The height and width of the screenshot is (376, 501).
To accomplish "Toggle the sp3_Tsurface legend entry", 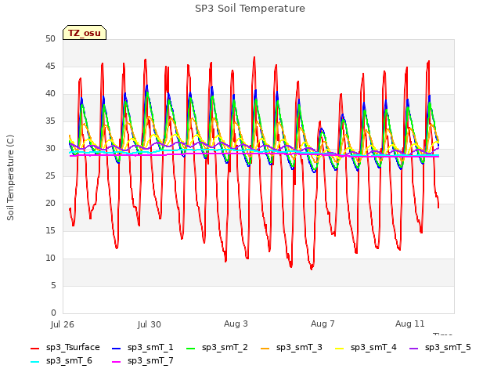I will pyautogui.click(x=65, y=347).
